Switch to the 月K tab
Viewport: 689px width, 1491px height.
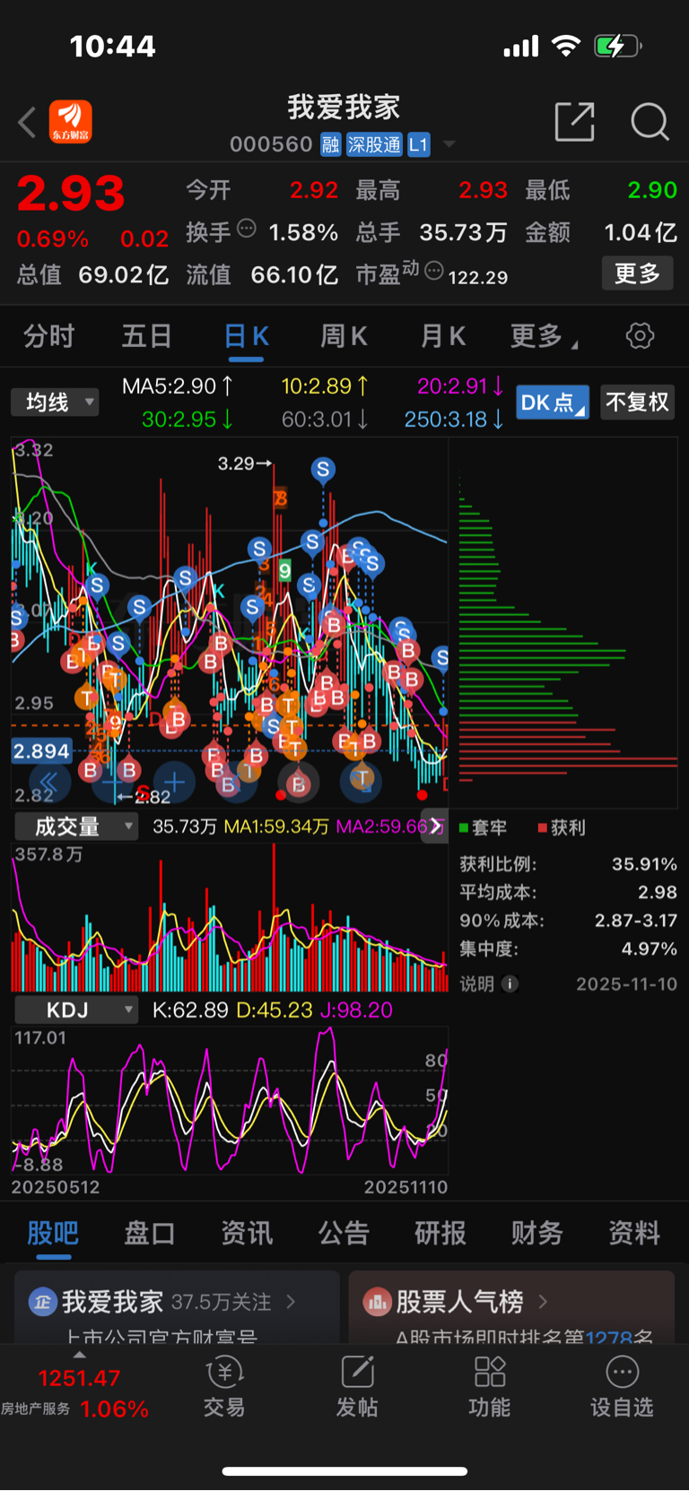(x=442, y=336)
